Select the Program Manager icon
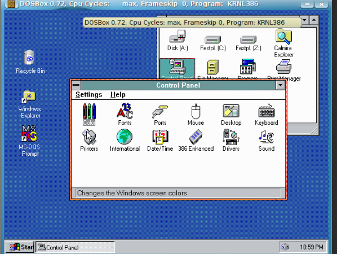 point(248,68)
